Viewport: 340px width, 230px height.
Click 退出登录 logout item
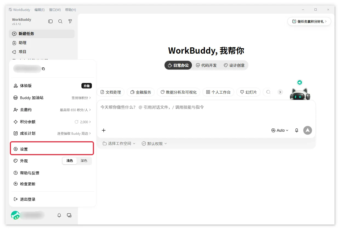click(52, 199)
